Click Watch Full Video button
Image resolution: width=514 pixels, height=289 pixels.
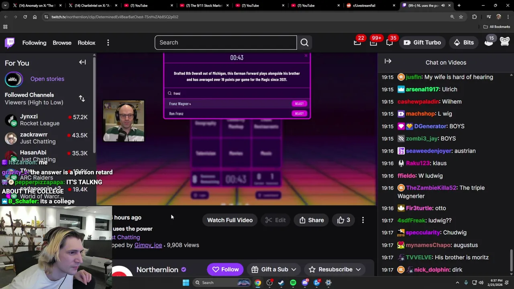(x=230, y=220)
